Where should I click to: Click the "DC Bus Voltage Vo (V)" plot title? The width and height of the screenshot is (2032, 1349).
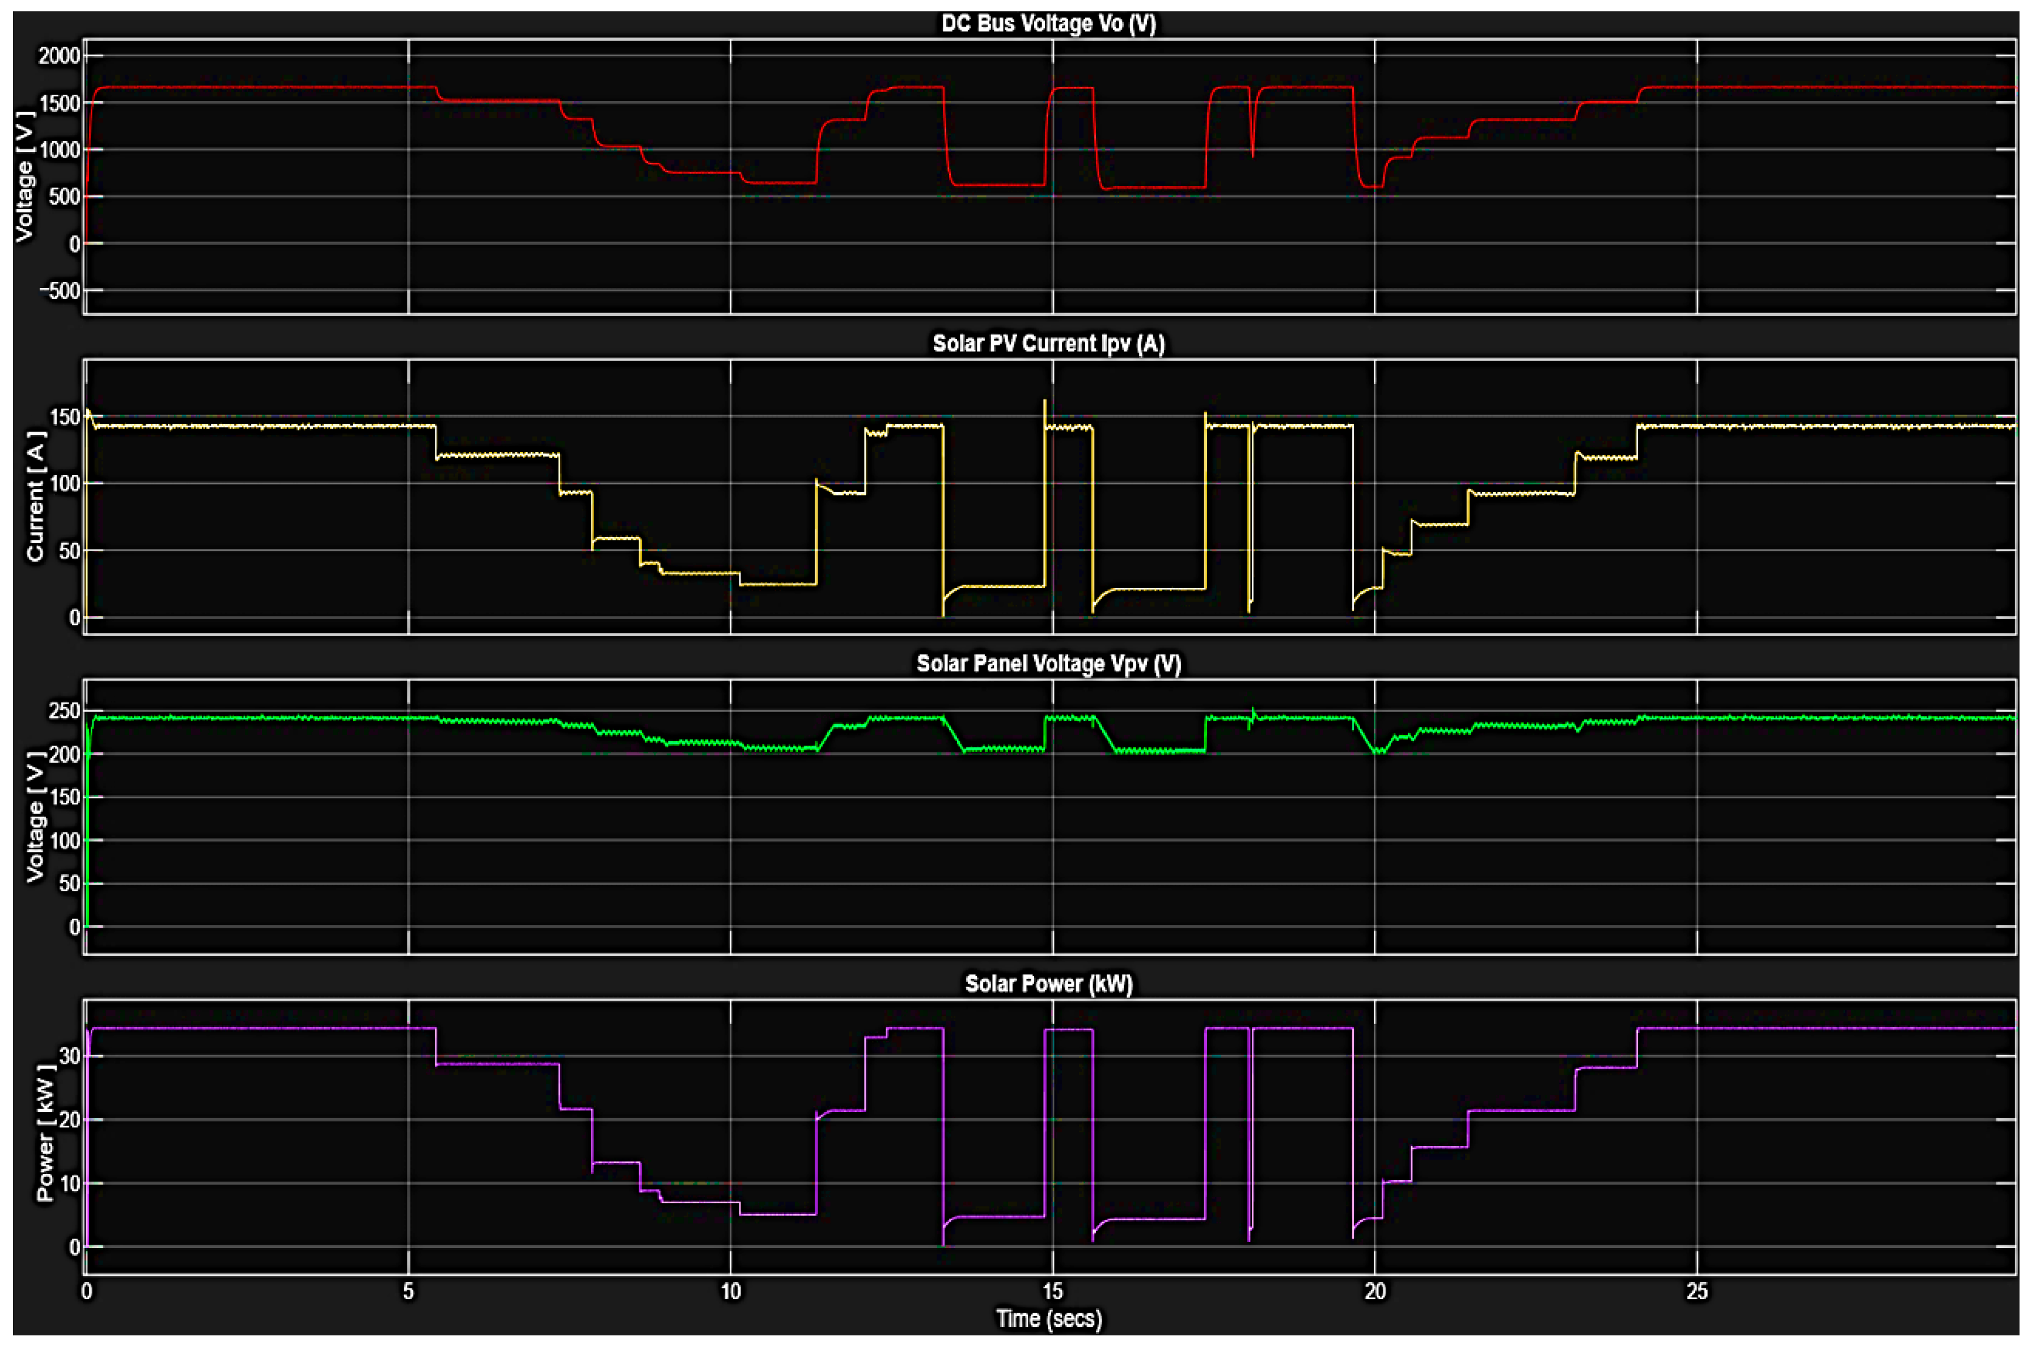[1048, 23]
